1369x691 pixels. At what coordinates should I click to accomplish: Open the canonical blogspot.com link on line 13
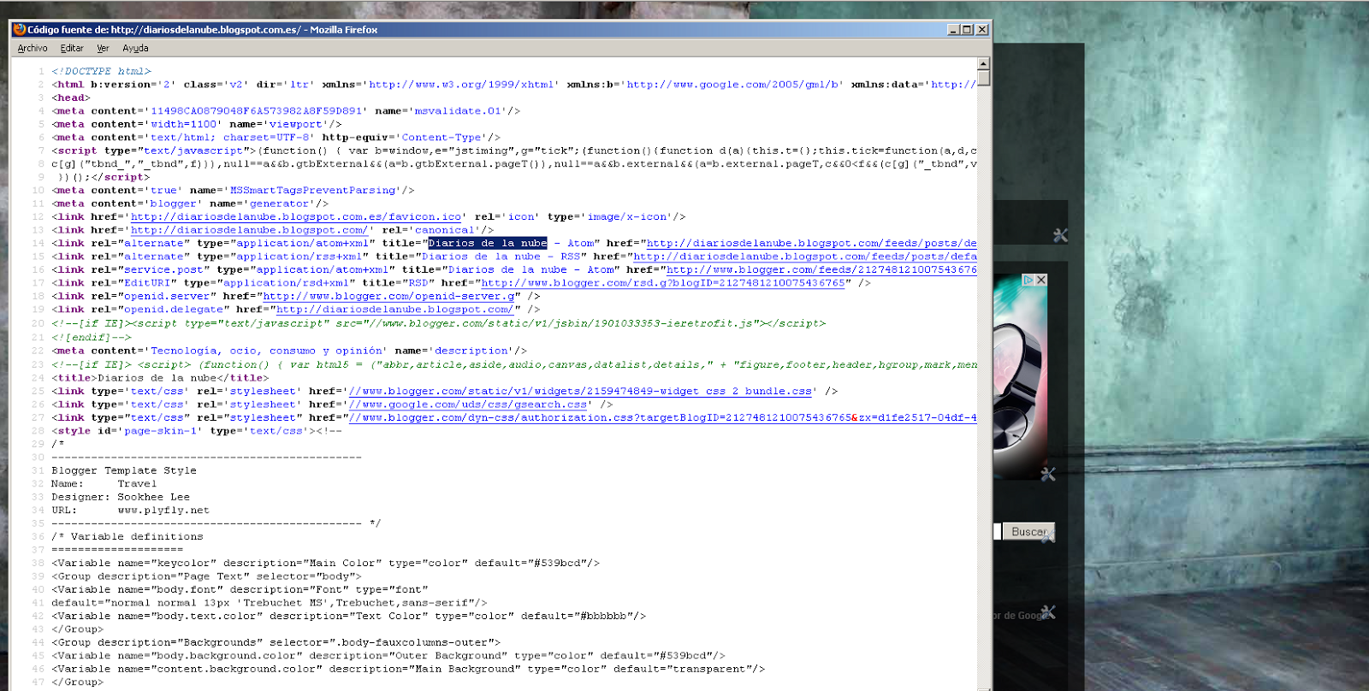[249, 230]
